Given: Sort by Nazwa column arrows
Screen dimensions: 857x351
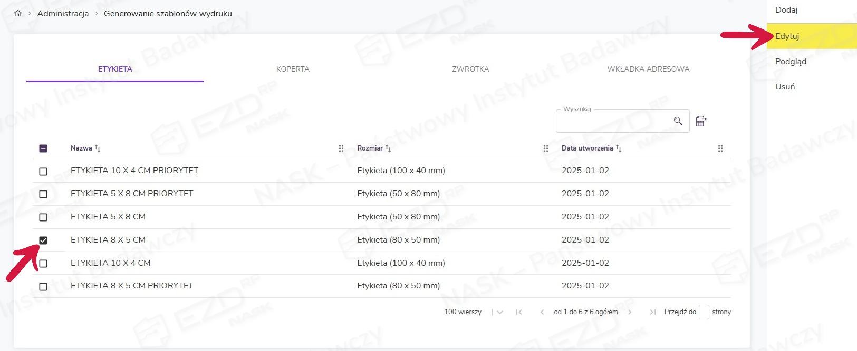Looking at the screenshot, I should (98, 149).
